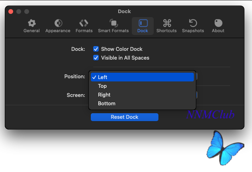Click the red close window button
Image resolution: width=252 pixels, height=172 pixels.
[11, 12]
